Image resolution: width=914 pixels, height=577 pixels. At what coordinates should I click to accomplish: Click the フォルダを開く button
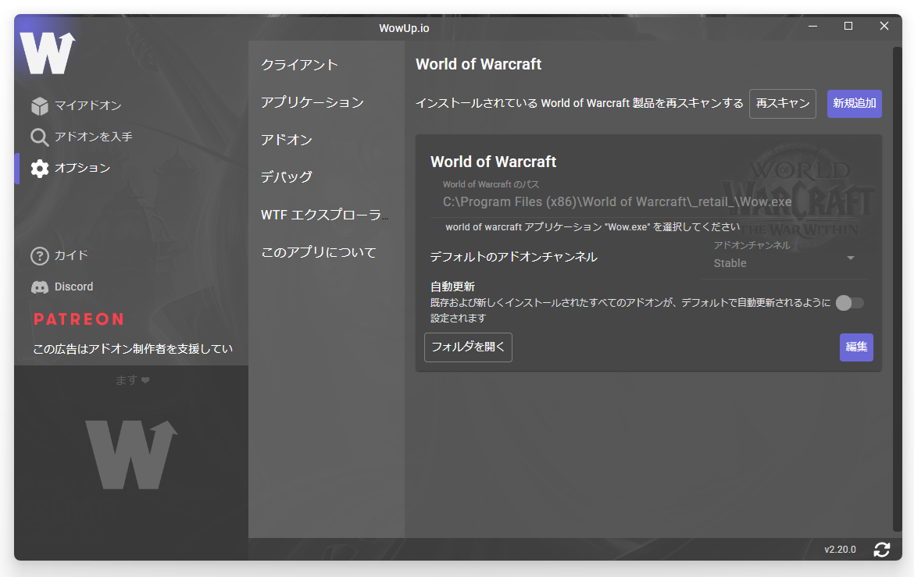[468, 347]
